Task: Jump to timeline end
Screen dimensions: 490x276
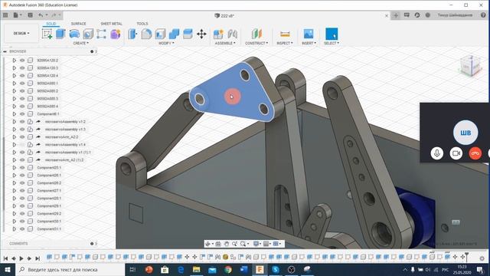Action: click(x=38, y=258)
